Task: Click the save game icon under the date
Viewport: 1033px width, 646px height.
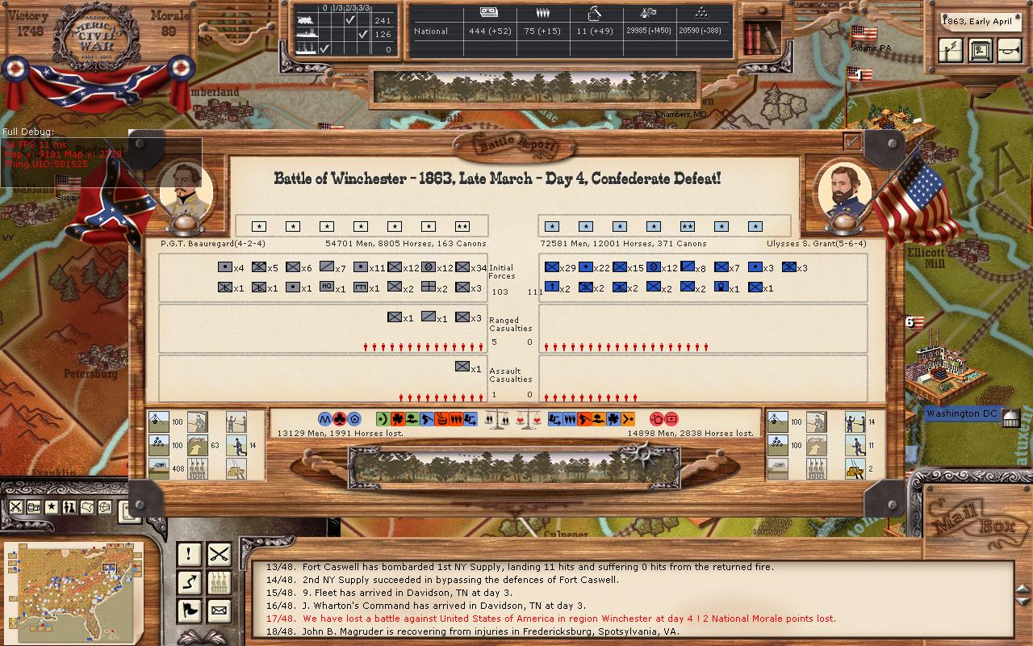Action: pyautogui.click(x=980, y=50)
